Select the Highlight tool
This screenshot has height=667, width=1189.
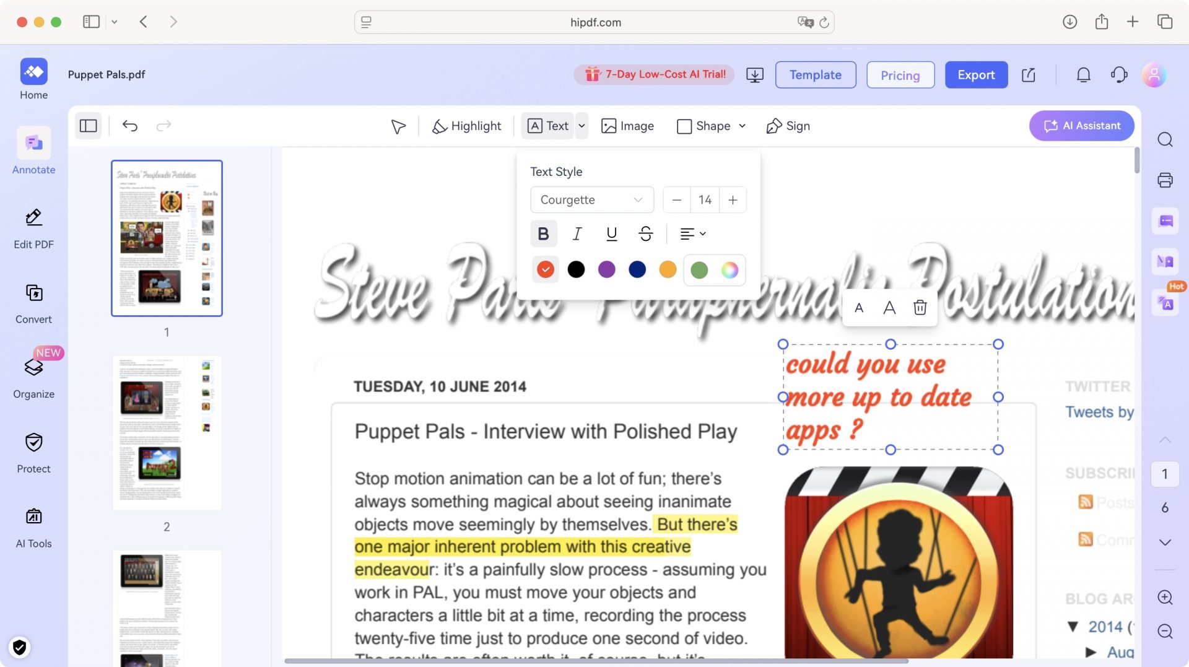coord(466,126)
